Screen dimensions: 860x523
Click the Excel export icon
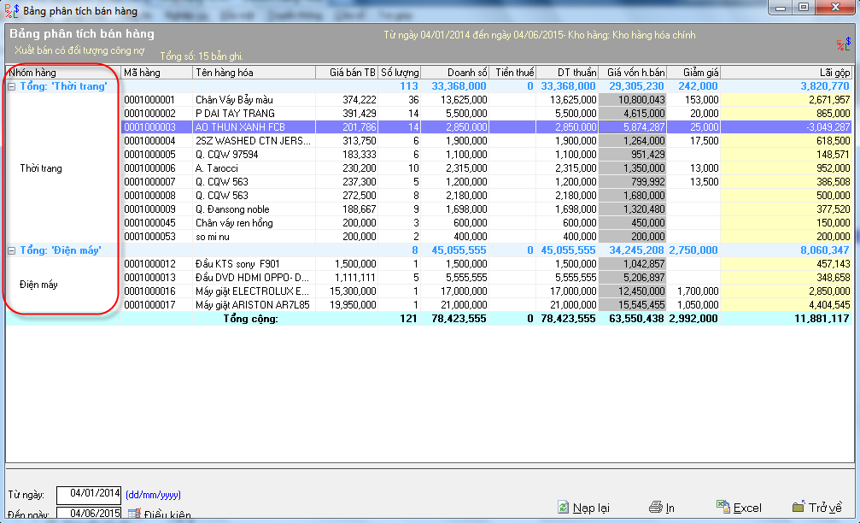723,507
